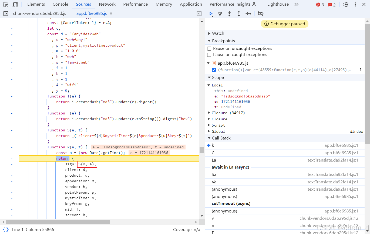Expand Closure (34917) scope
The width and height of the screenshot is (370, 234).
[x=228, y=113]
